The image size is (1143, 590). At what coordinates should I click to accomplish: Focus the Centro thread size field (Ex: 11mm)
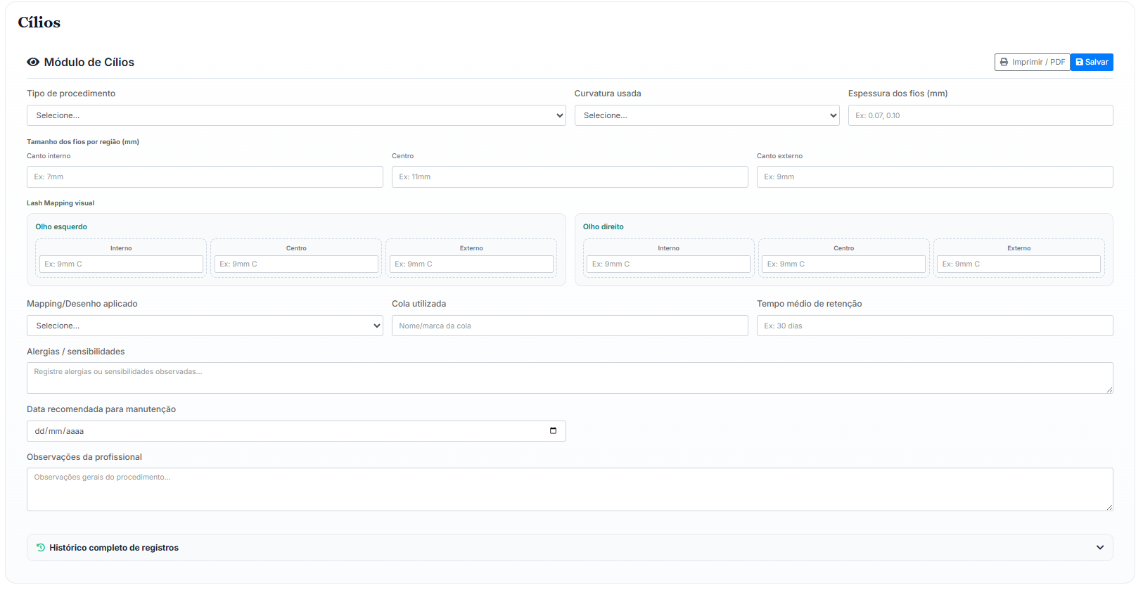570,177
